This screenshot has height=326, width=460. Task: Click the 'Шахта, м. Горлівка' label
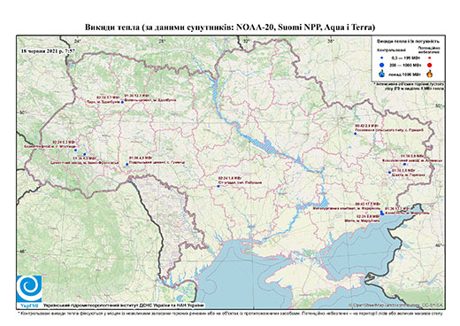click(x=409, y=175)
